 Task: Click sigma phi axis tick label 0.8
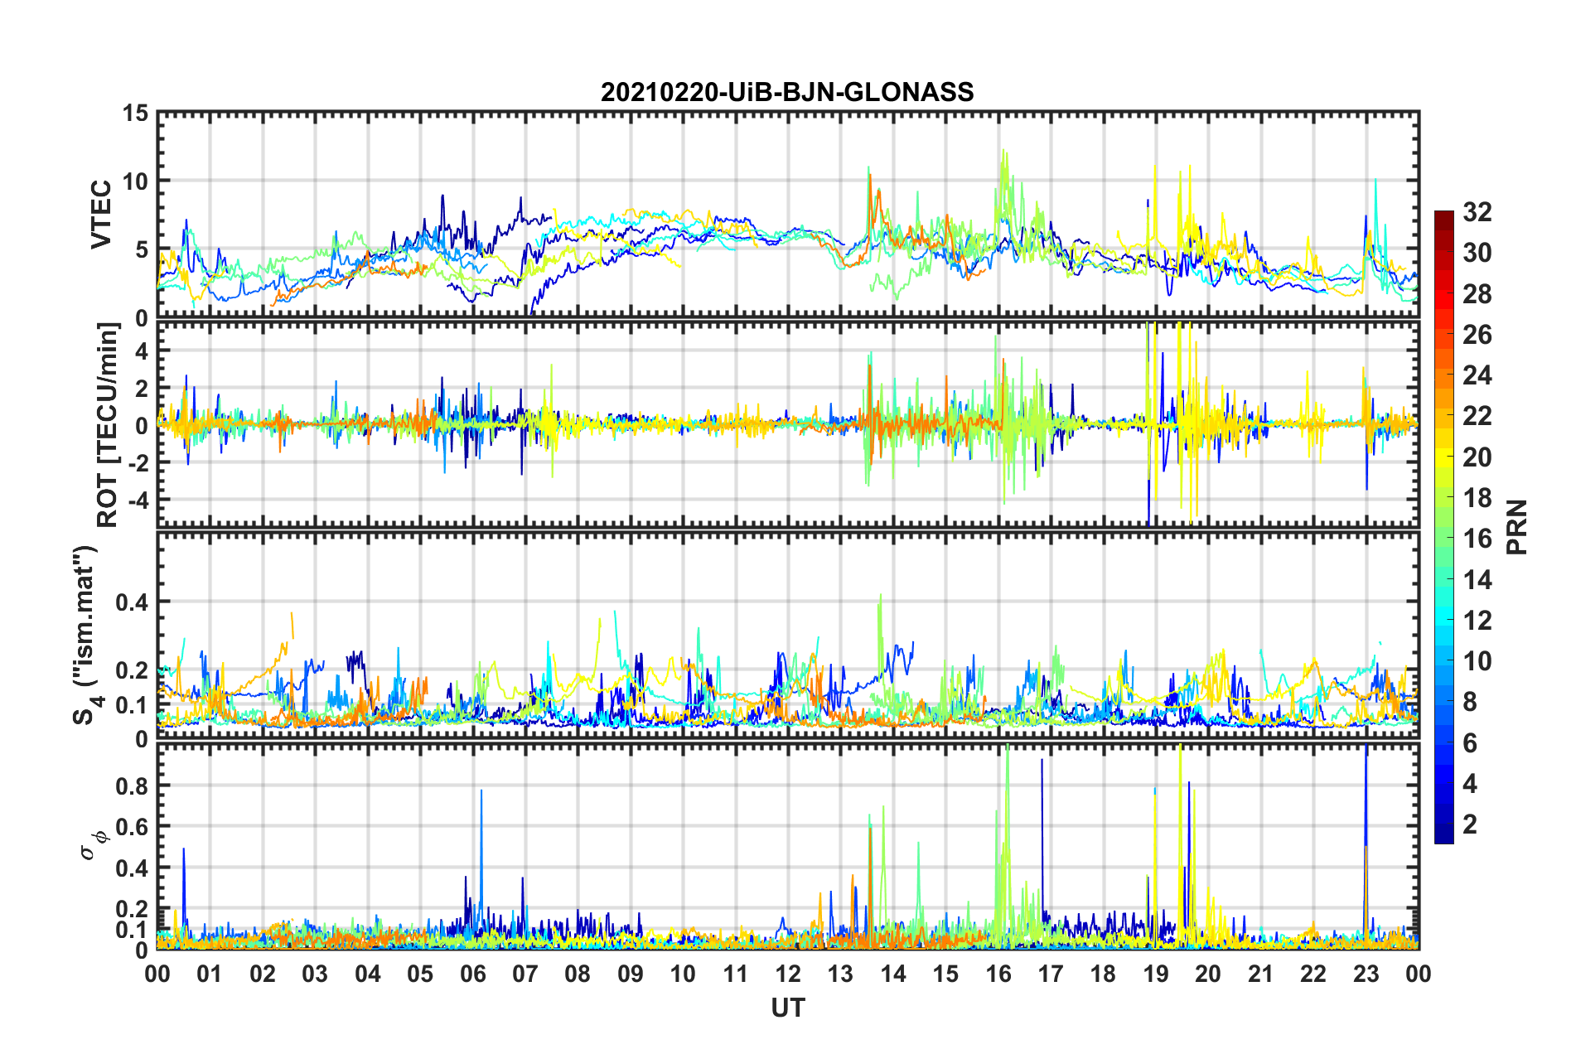(x=132, y=786)
